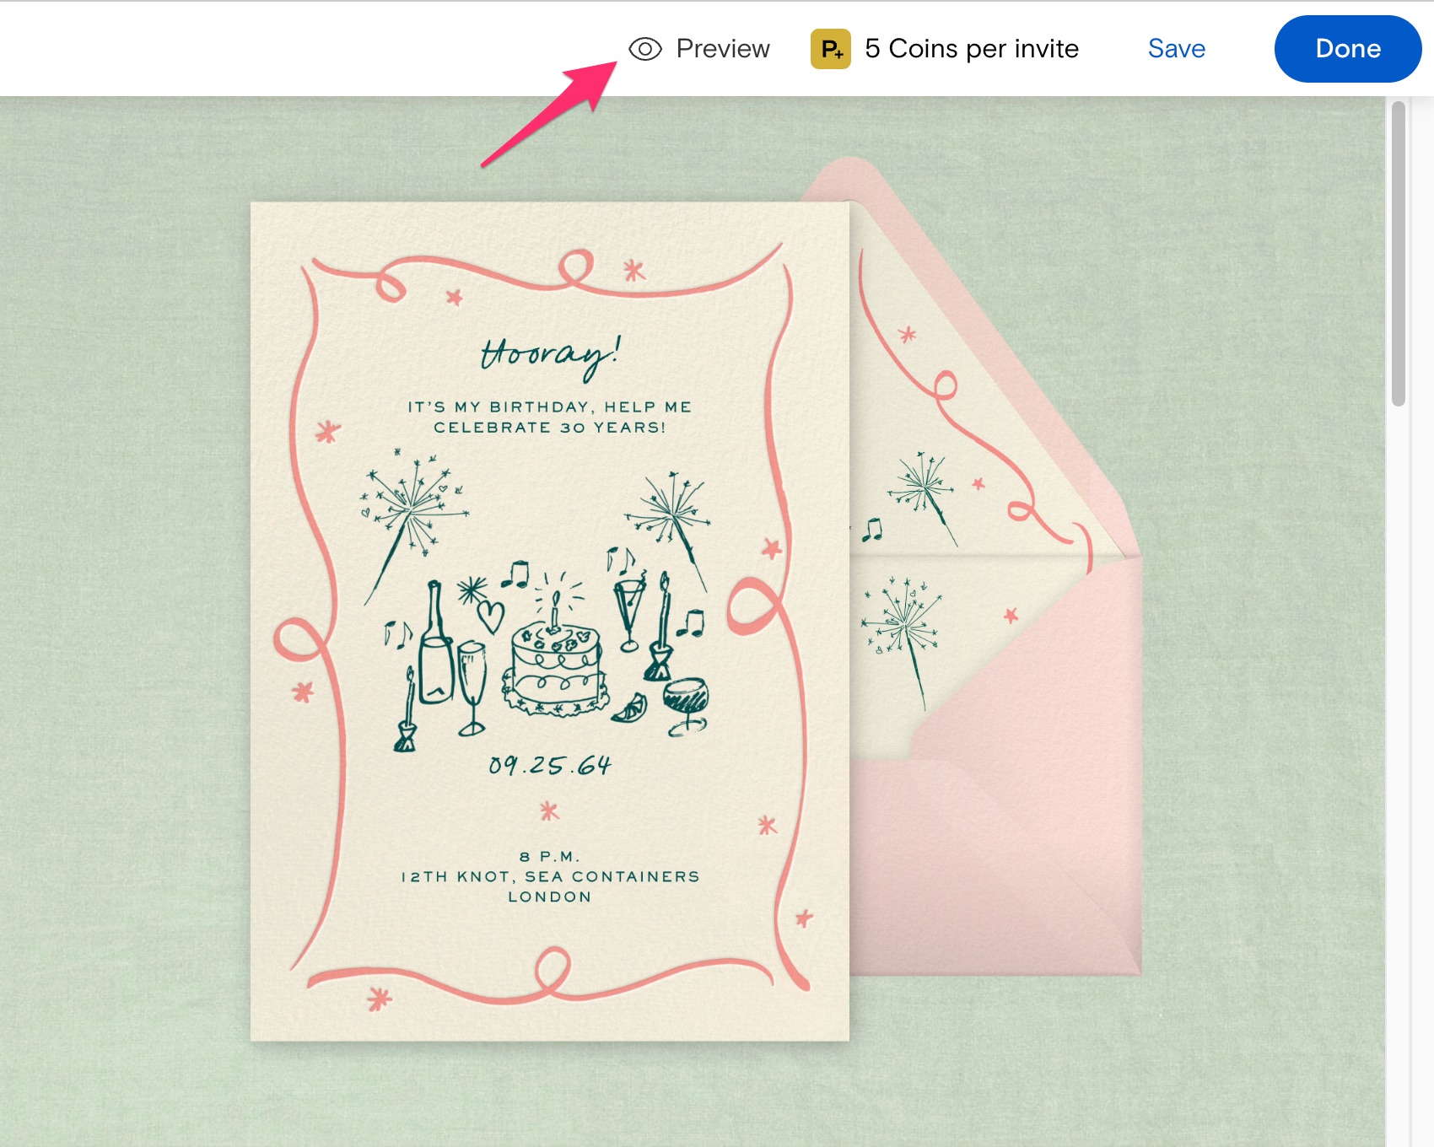Screen dimensions: 1434x1147
Task: Select the 'London' text on card
Action: (x=550, y=897)
